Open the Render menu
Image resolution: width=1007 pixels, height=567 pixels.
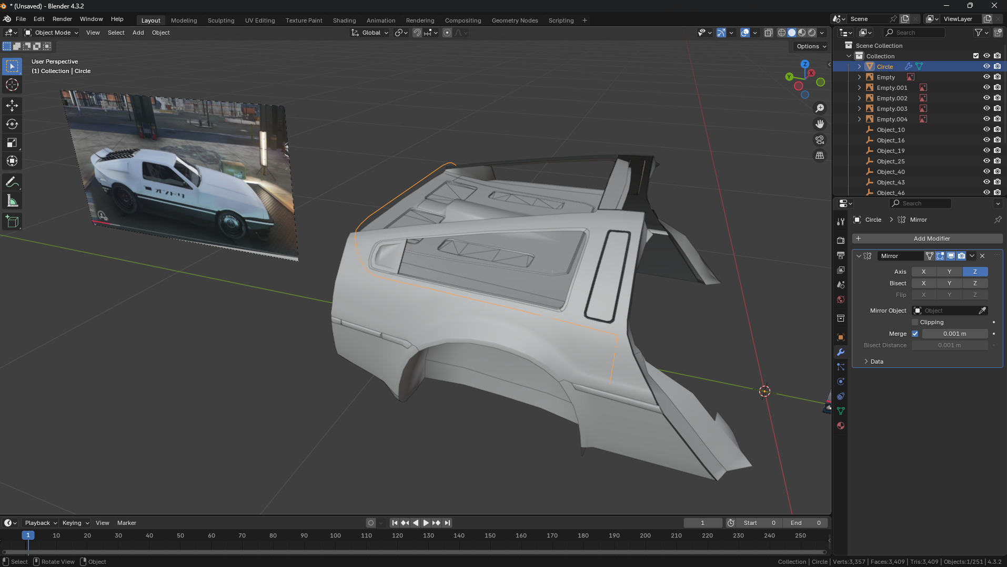62,19
